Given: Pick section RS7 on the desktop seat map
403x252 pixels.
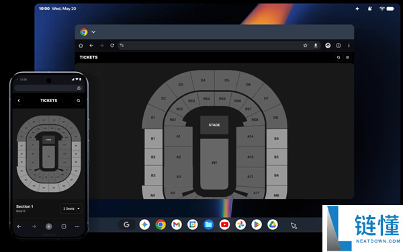Looking at the screenshot, I should pyautogui.click(x=248, y=109).
